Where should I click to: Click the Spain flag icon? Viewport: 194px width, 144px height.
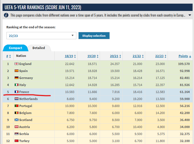tap(17, 71)
